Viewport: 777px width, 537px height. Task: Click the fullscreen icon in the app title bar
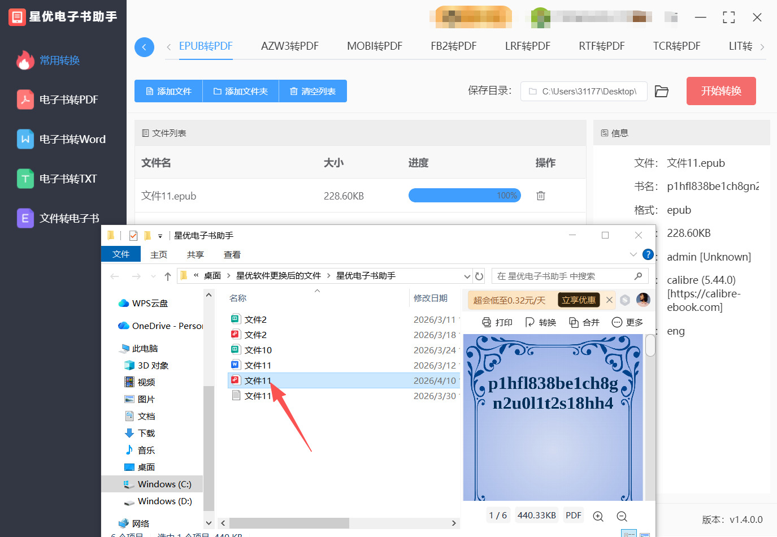[729, 18]
